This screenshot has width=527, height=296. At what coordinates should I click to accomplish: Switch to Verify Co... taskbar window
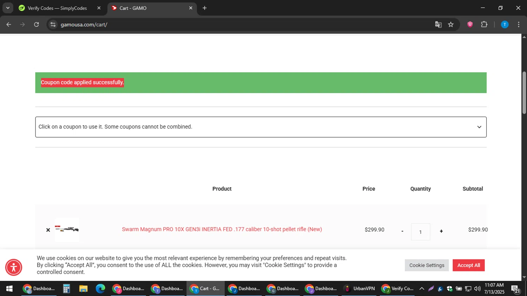pyautogui.click(x=398, y=289)
